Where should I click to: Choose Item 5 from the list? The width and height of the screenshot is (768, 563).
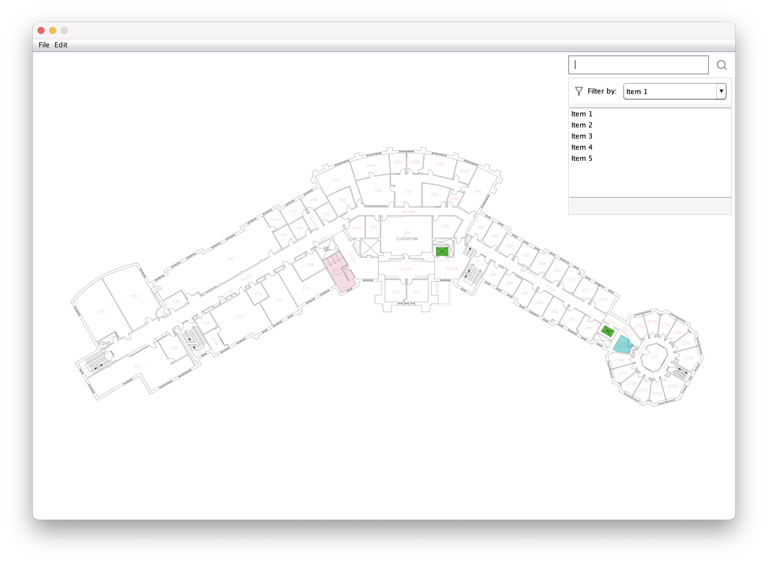pyautogui.click(x=582, y=158)
